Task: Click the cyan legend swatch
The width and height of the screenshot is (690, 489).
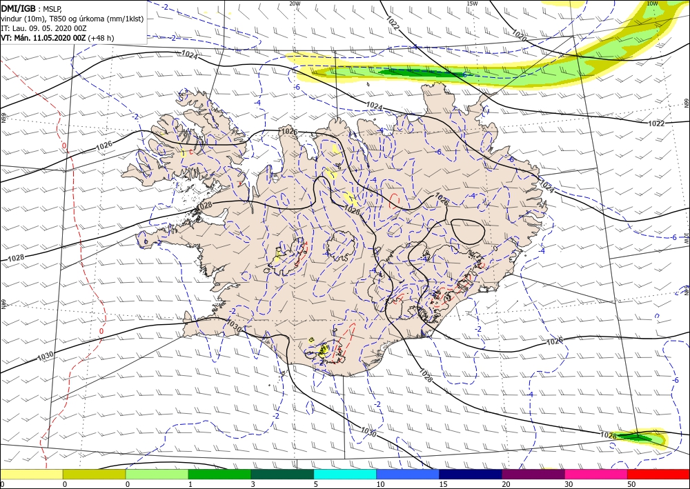Action: 345,474
